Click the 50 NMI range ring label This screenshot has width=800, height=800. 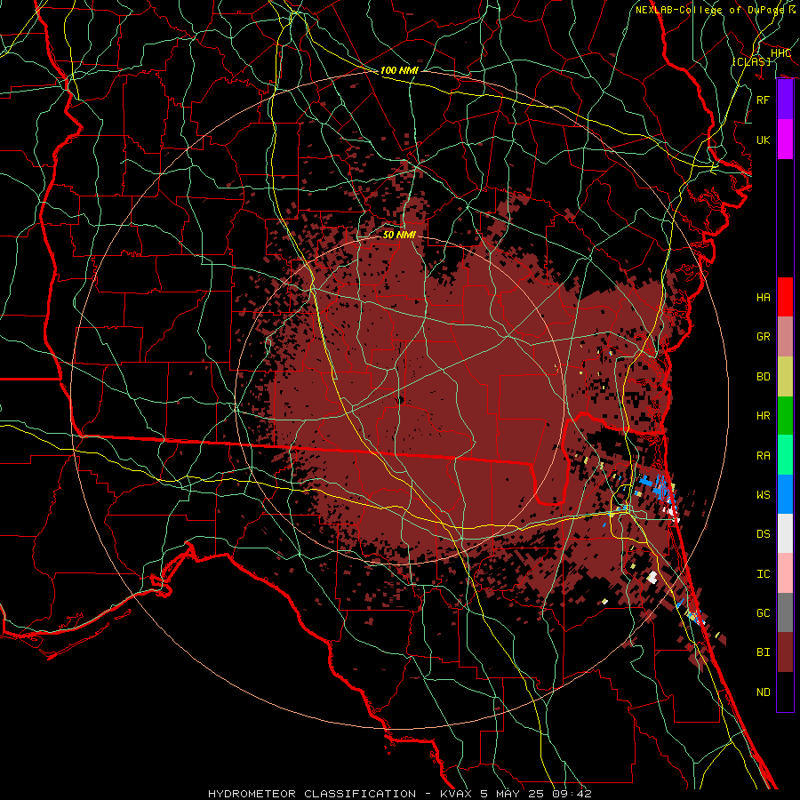pyautogui.click(x=399, y=235)
